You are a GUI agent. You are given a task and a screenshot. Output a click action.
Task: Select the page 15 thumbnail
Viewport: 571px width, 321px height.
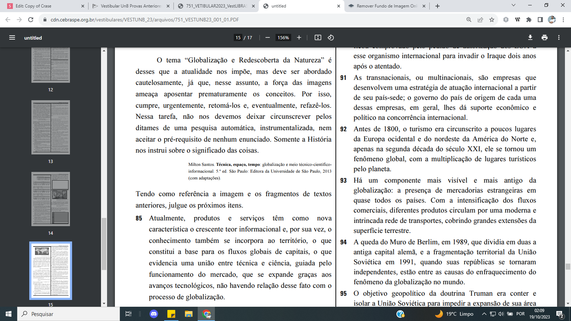point(51,271)
